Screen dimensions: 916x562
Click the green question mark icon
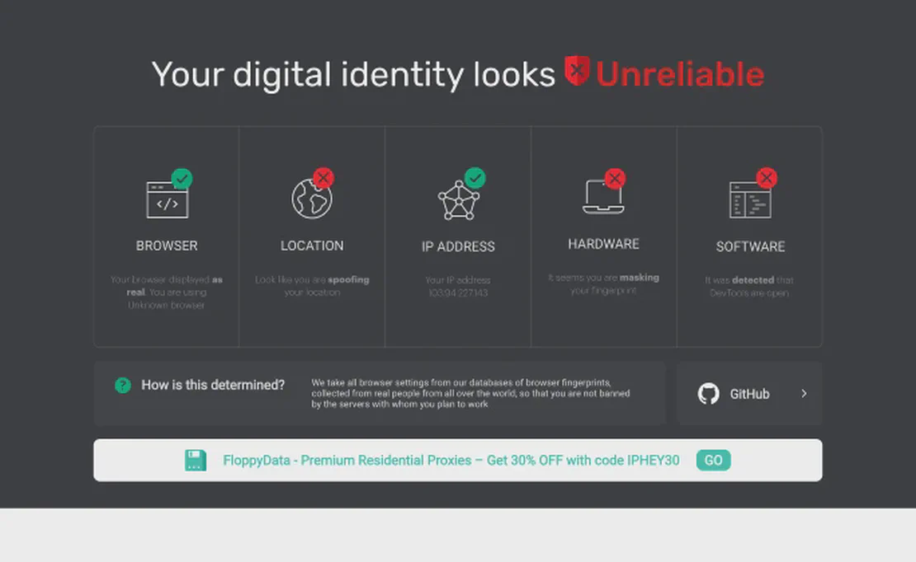pos(123,385)
